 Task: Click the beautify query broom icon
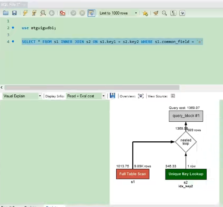coord(156,13)
